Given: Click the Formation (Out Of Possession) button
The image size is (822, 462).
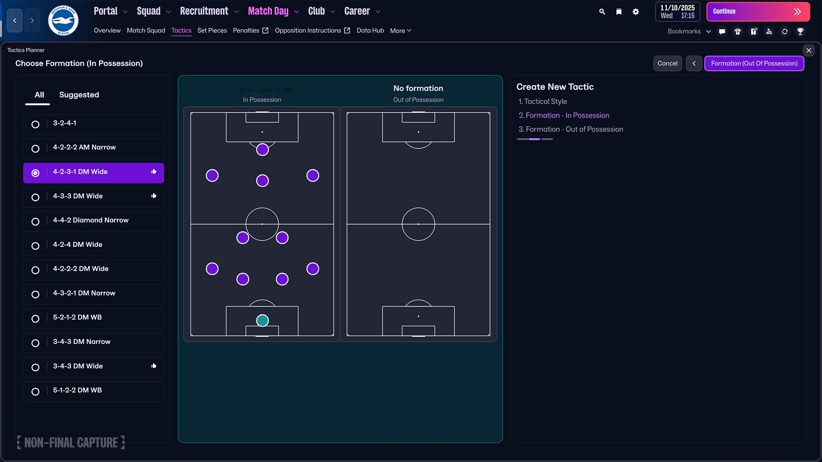Looking at the screenshot, I should [754, 63].
